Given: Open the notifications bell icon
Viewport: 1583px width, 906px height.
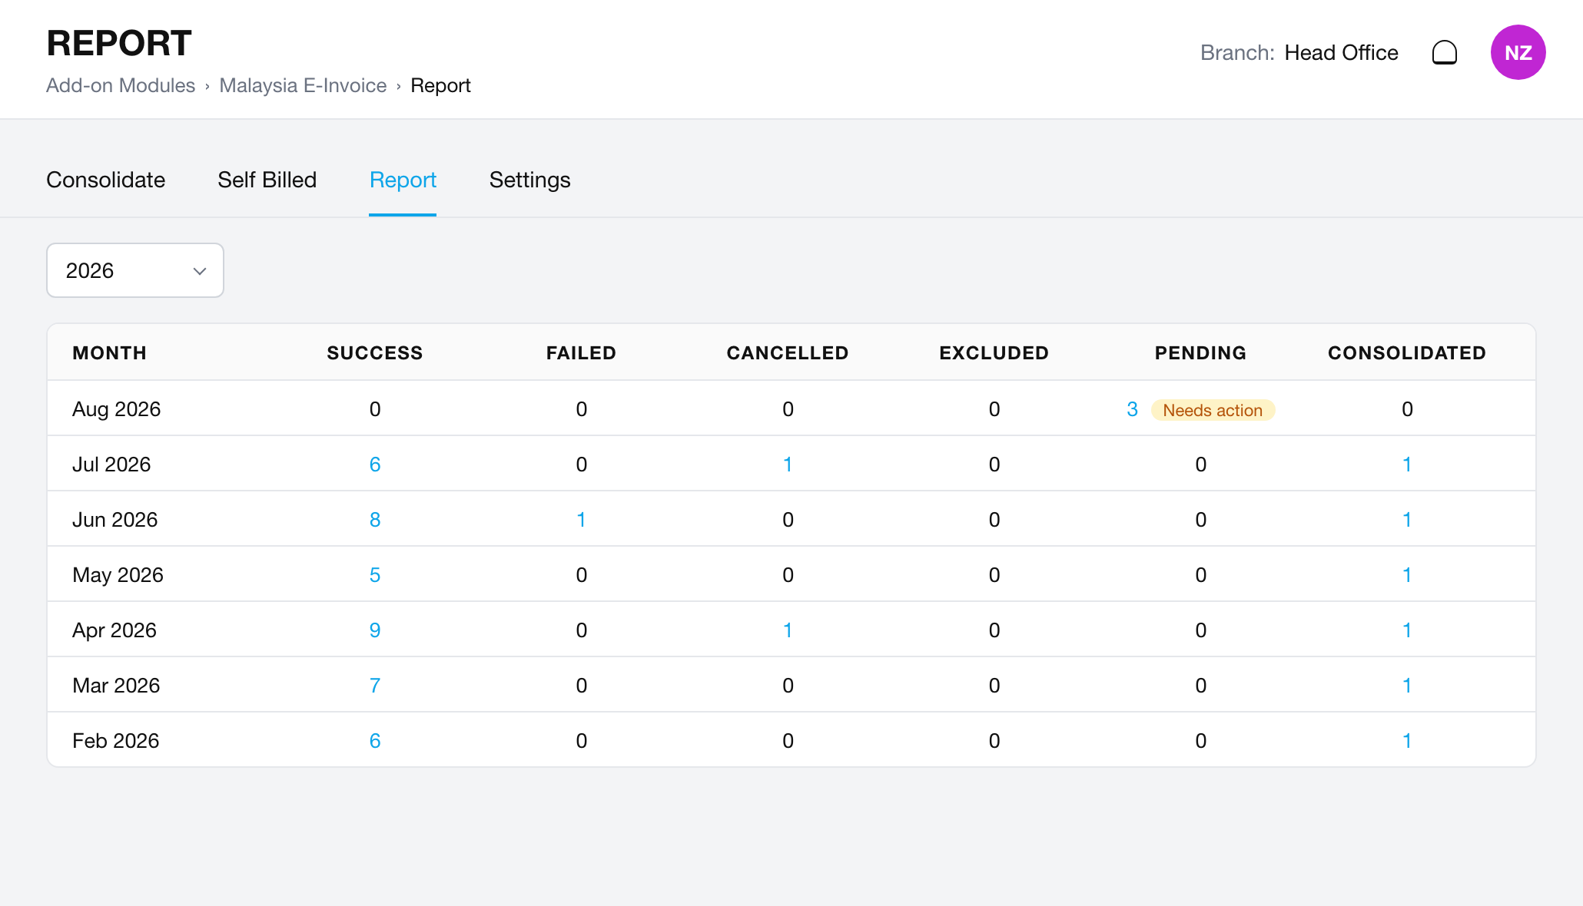Looking at the screenshot, I should tap(1445, 52).
